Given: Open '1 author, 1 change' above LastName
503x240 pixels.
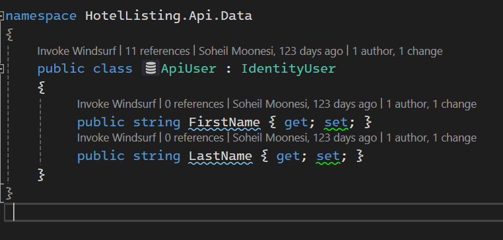Looking at the screenshot, I should tap(432, 138).
